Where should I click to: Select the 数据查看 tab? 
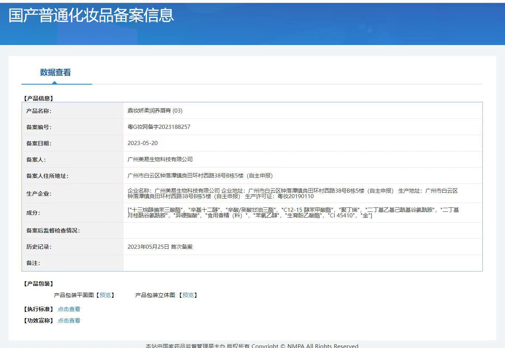coord(55,72)
